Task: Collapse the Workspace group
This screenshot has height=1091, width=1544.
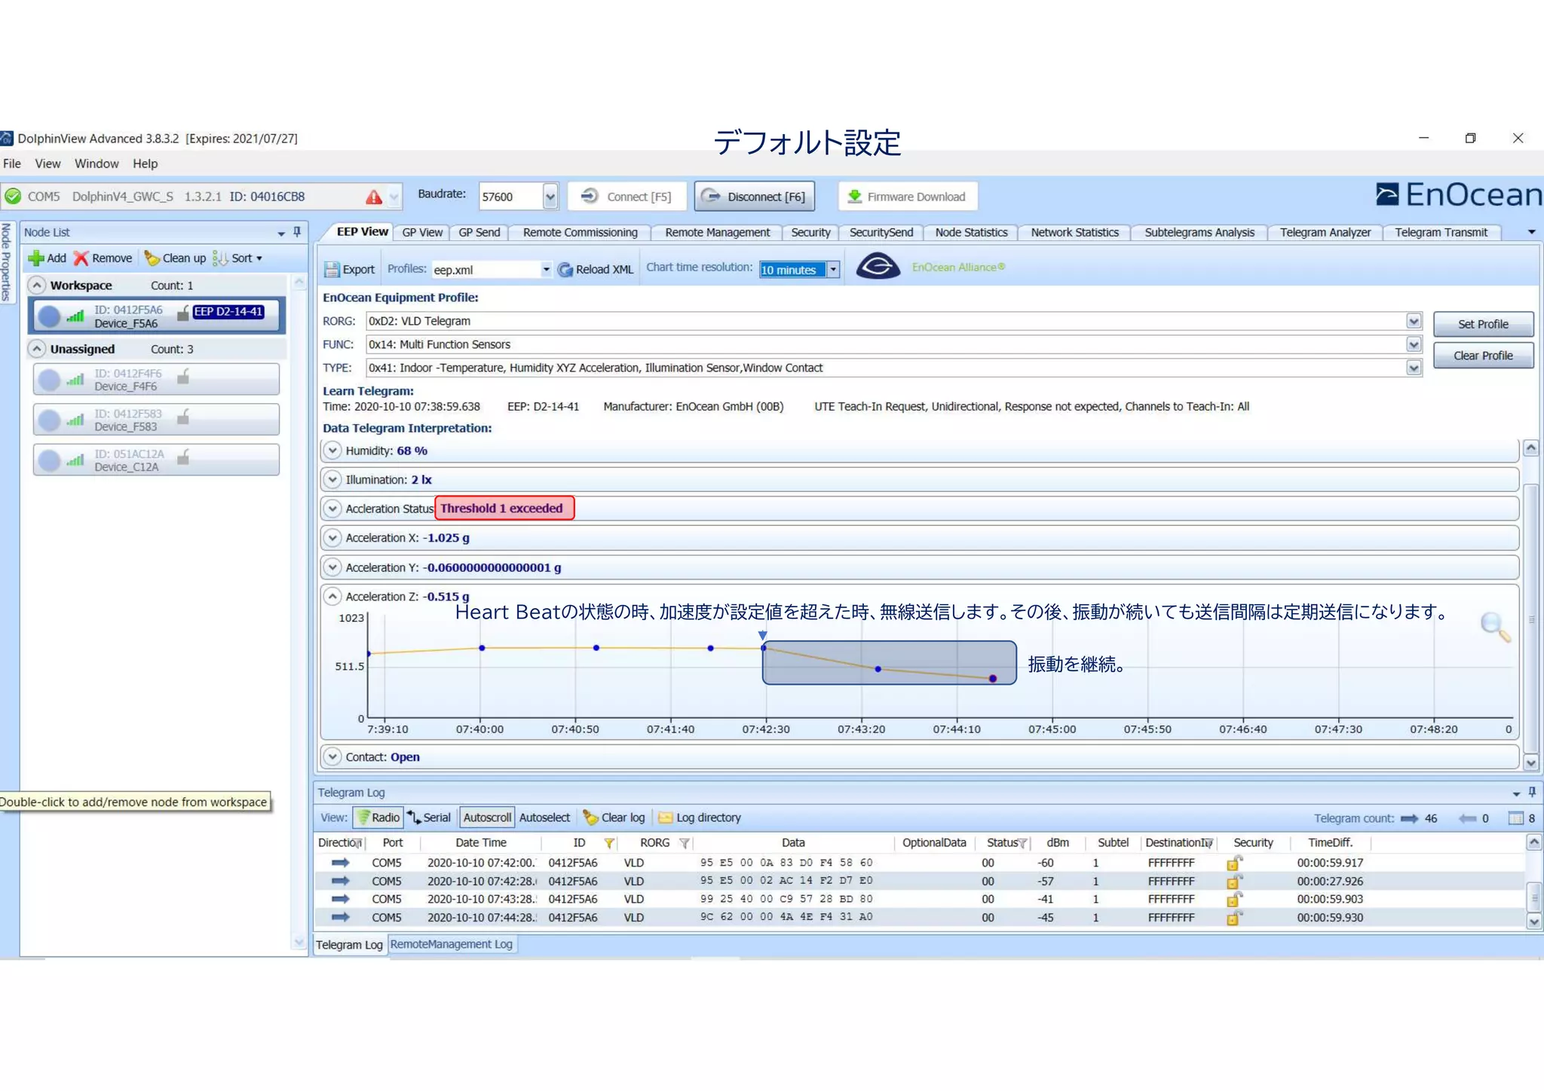Action: pyautogui.click(x=36, y=286)
